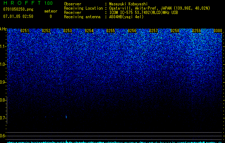The height and width of the screenshot is (143, 225).
Task: Click the 0.8 kHz axis label
Action: tap(3, 100)
